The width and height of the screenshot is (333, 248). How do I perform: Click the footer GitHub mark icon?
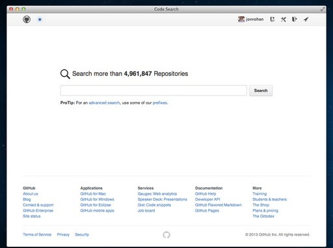[x=166, y=235]
